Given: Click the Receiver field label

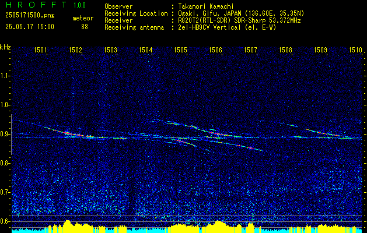Looking at the screenshot, I should (118, 20).
